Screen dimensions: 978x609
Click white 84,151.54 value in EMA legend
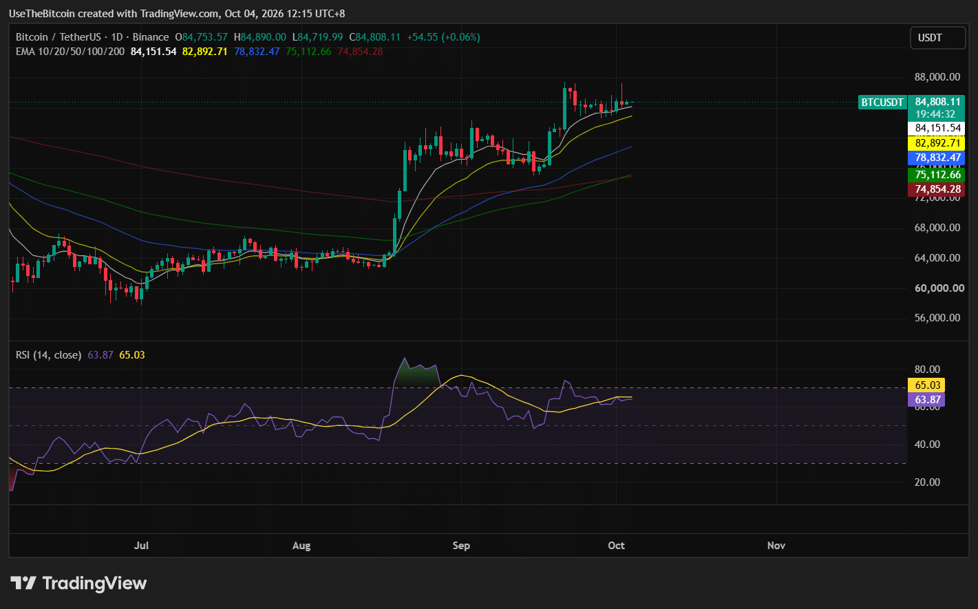[x=153, y=52]
